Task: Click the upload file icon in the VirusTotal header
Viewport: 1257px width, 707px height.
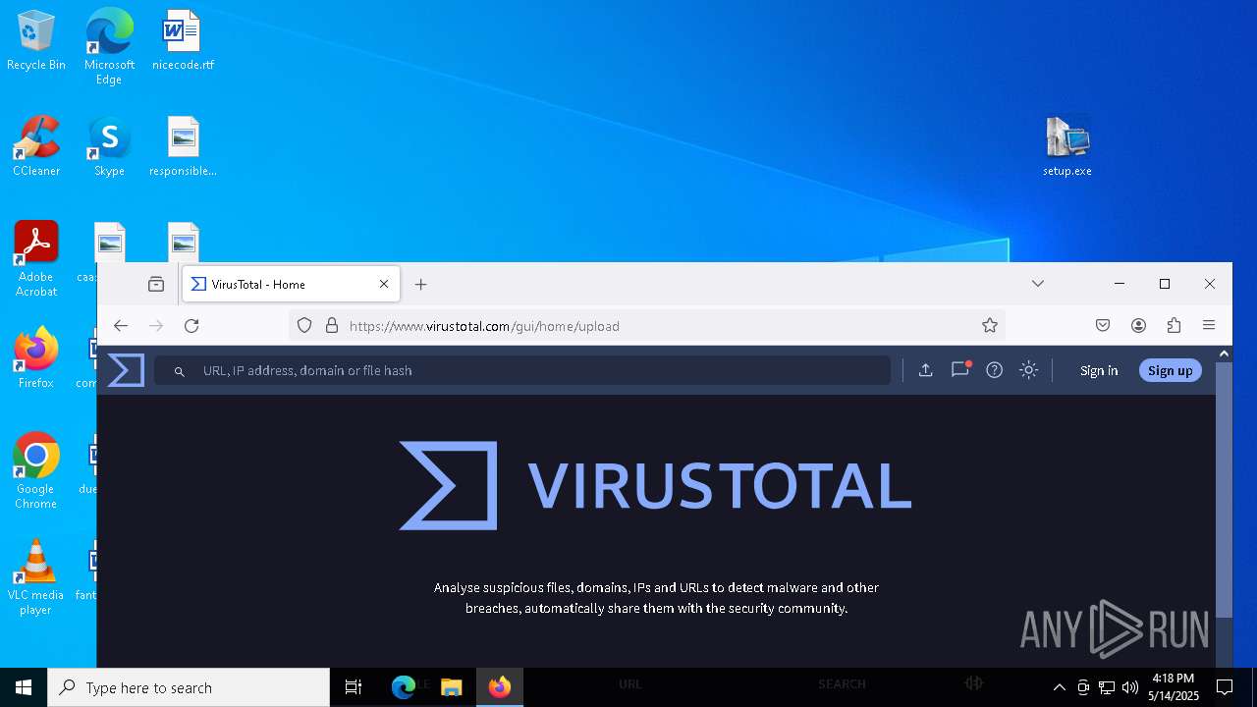Action: tap(925, 370)
